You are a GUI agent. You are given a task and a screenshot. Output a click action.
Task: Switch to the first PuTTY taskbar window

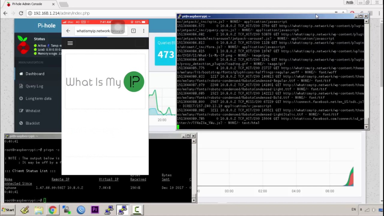point(109,210)
